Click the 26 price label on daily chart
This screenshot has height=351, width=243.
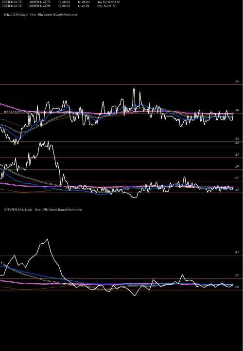pos(237,110)
